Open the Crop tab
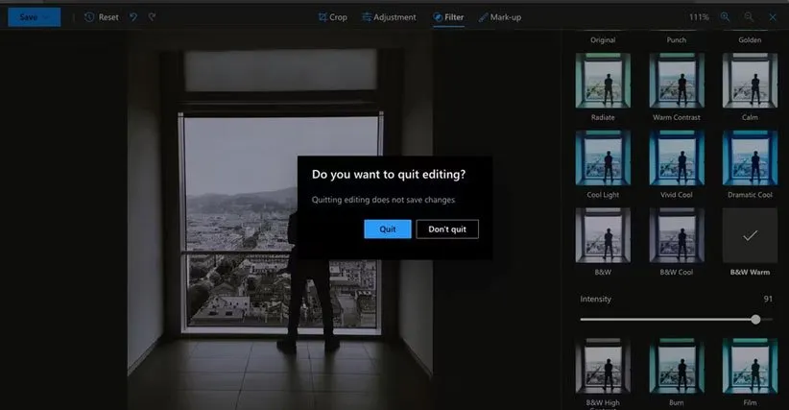The height and width of the screenshot is (410, 789). pos(332,17)
